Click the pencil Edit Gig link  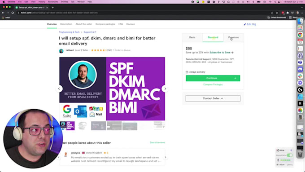250,24
